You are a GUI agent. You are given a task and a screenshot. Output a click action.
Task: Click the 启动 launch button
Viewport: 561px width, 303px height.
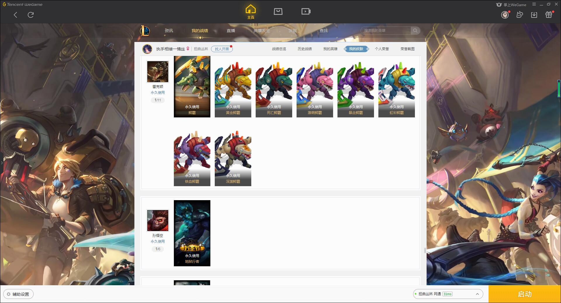point(525,294)
